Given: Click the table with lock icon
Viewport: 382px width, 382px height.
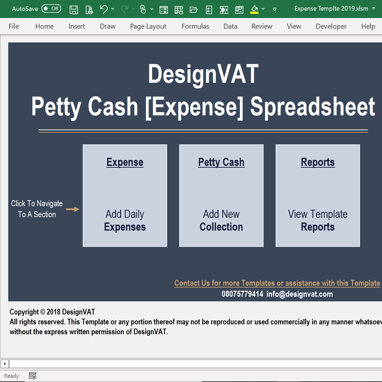Looking at the screenshot, I should coord(179,10).
